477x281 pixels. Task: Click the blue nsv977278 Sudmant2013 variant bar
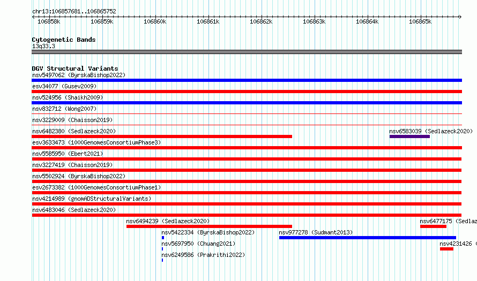click(x=368, y=238)
